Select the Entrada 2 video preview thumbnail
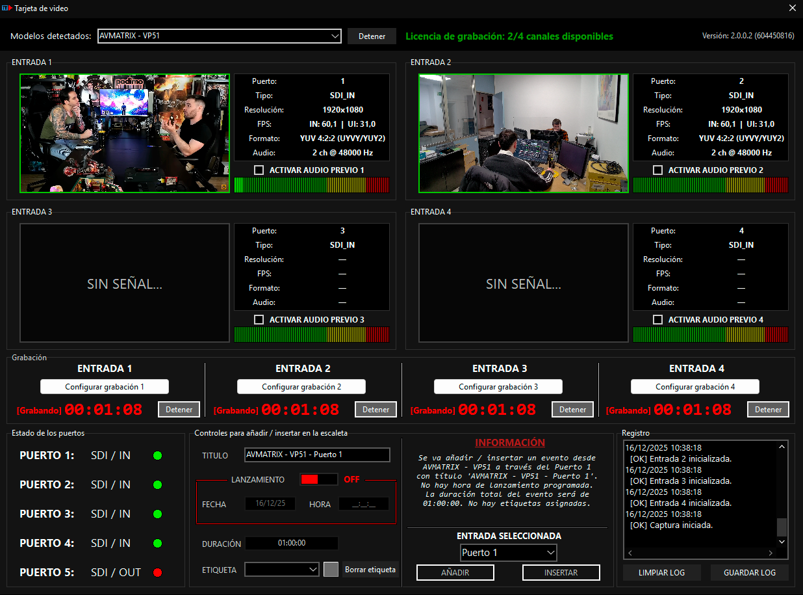Screen dimensions: 803x595 click(524, 133)
